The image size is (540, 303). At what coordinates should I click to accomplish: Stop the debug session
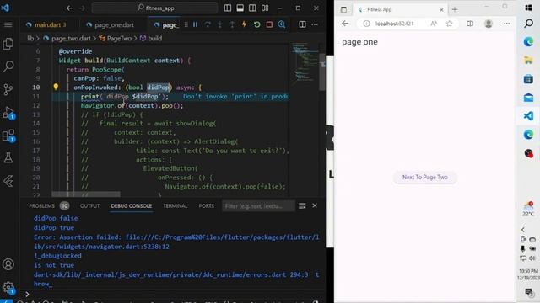pyautogui.click(x=269, y=24)
